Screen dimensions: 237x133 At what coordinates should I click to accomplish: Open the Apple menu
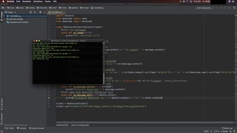(x=3, y=1)
